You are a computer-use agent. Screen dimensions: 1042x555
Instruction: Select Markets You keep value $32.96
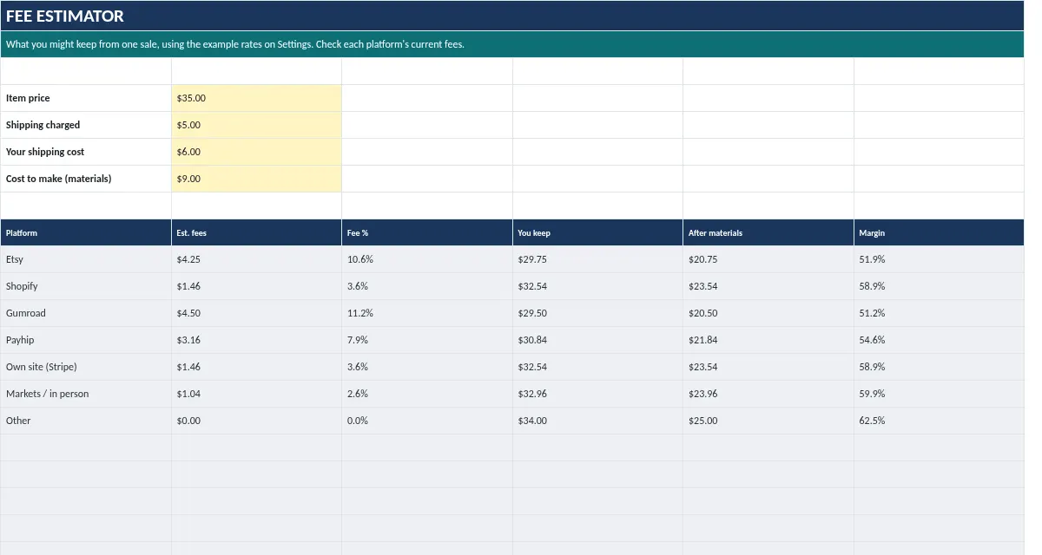[x=597, y=394]
